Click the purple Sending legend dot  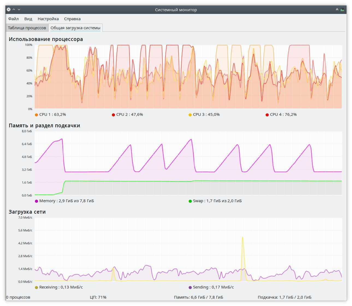(x=190, y=287)
